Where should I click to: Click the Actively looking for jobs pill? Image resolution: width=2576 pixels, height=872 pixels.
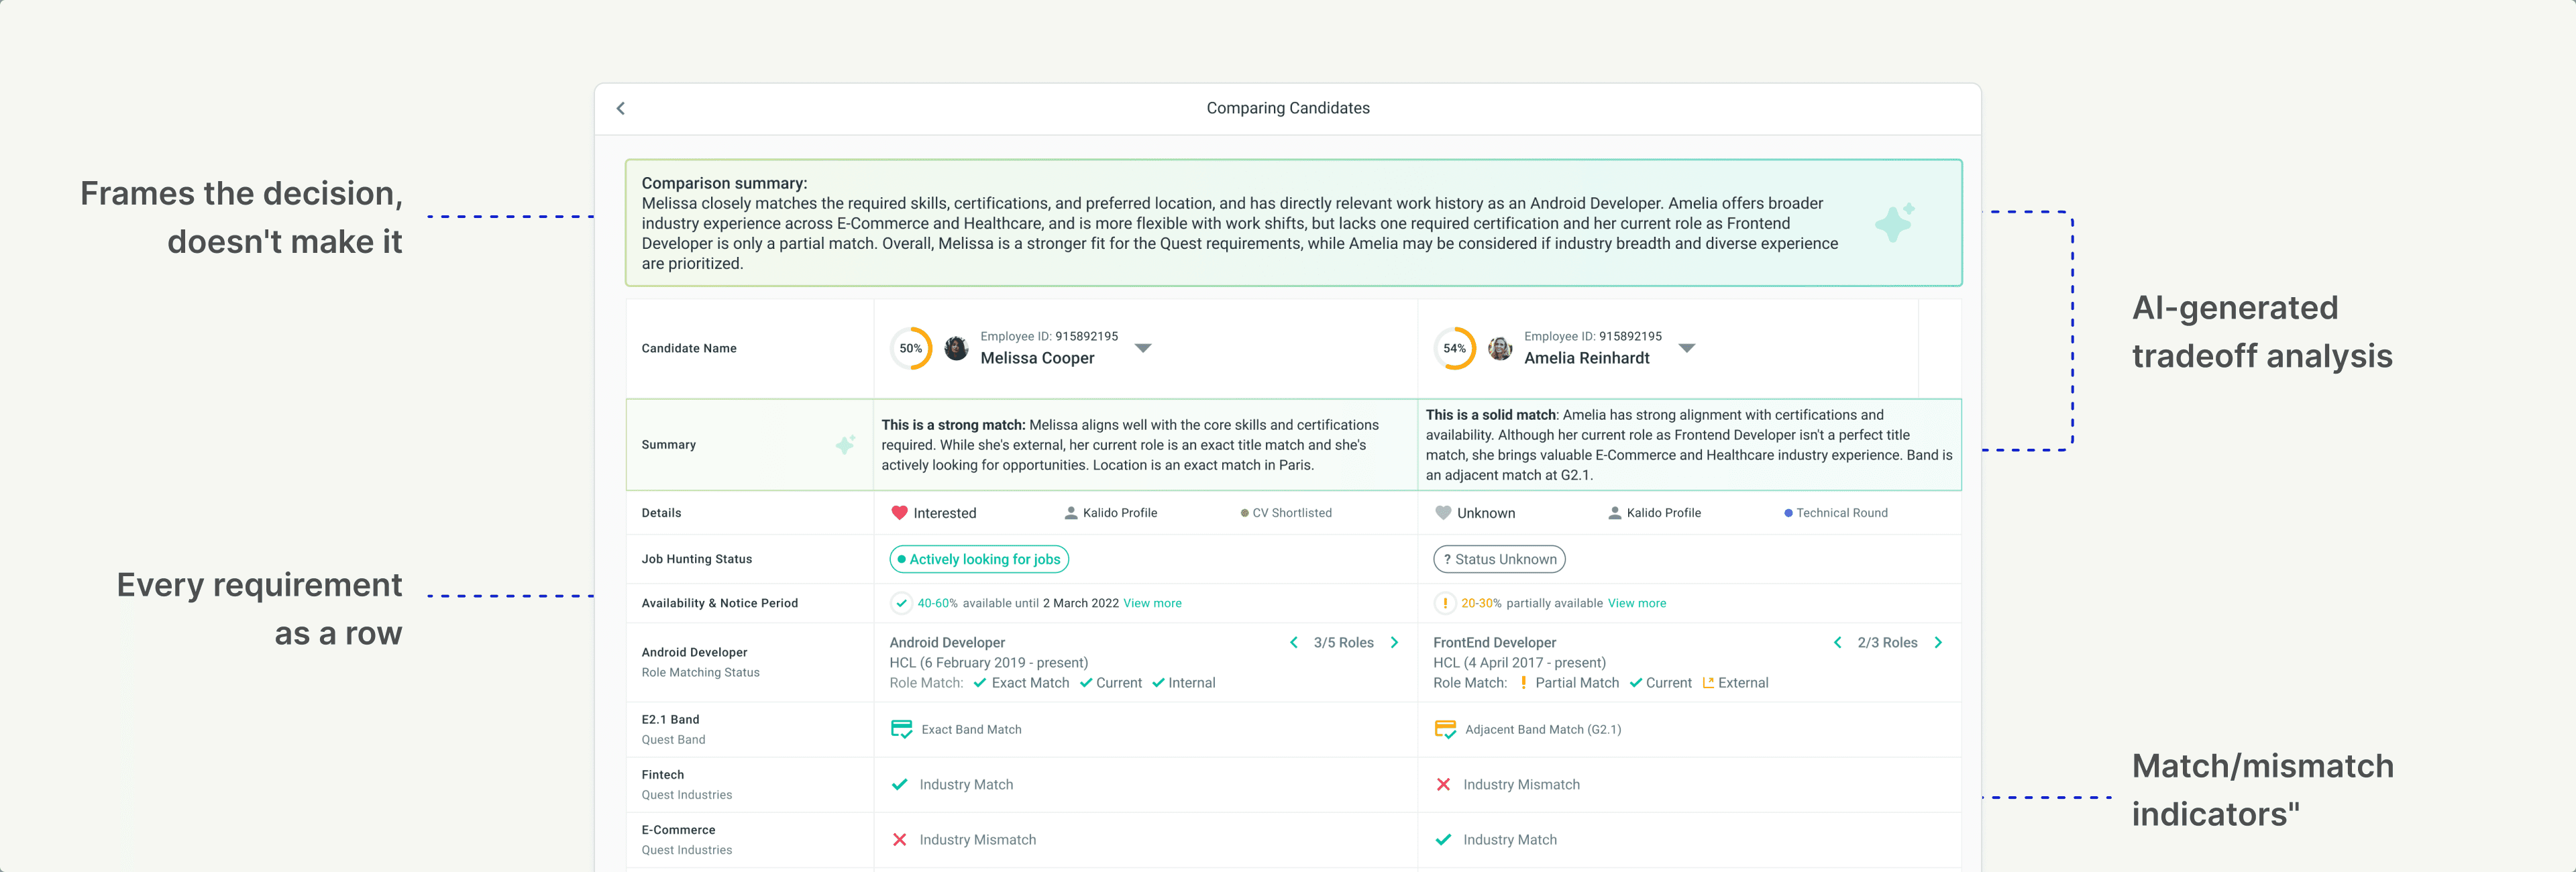coord(979,559)
